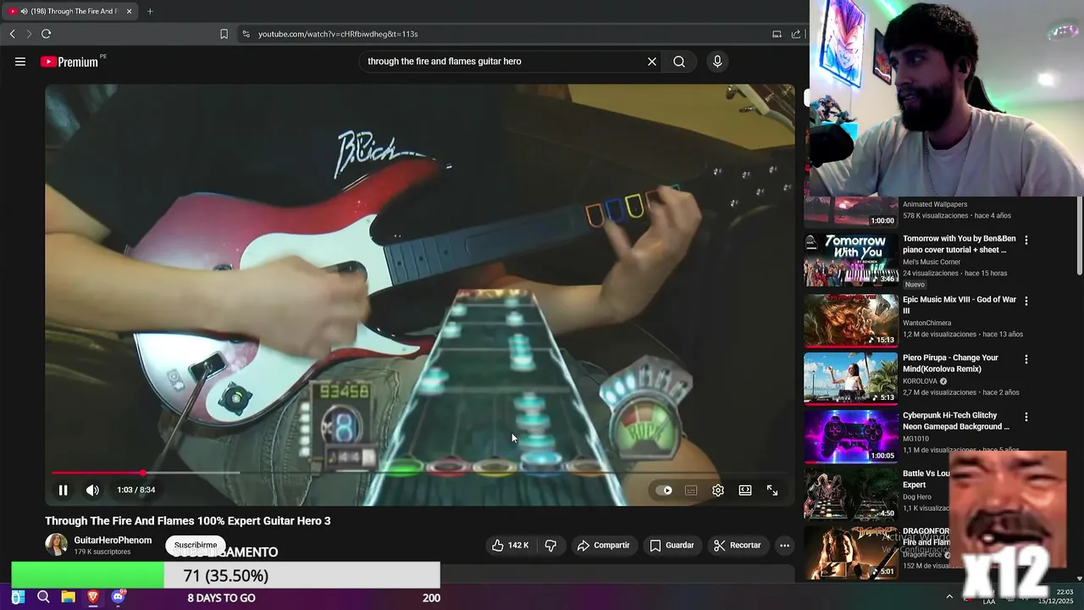Select the Through The Fire And Flames tab
The height and width of the screenshot is (610, 1084).
tap(69, 11)
